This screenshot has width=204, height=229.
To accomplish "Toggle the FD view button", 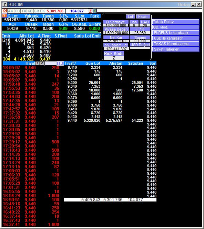I will click(18, 11).
